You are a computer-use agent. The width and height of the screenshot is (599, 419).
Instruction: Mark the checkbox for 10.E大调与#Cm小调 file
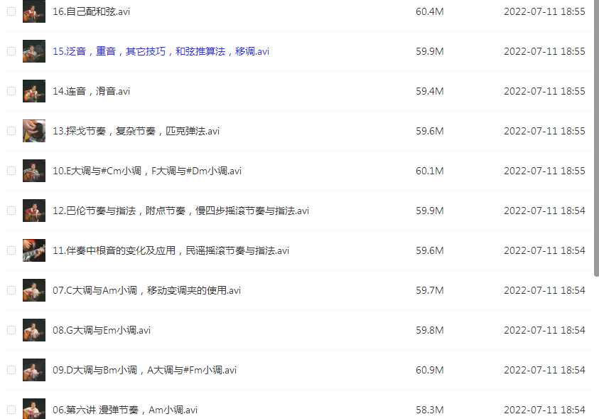pyautogui.click(x=11, y=171)
